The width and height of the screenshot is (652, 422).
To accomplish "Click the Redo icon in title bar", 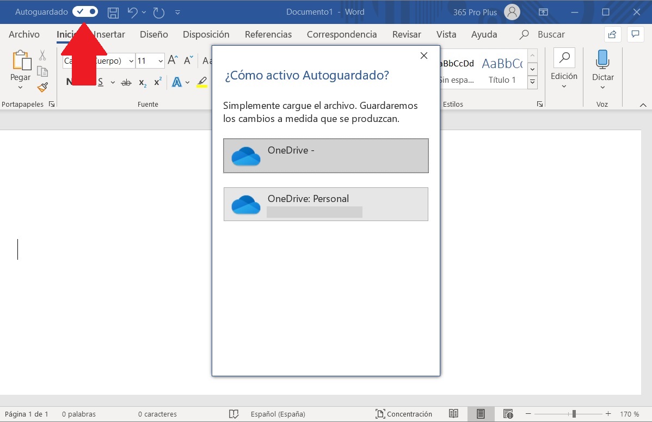I will coord(158,12).
